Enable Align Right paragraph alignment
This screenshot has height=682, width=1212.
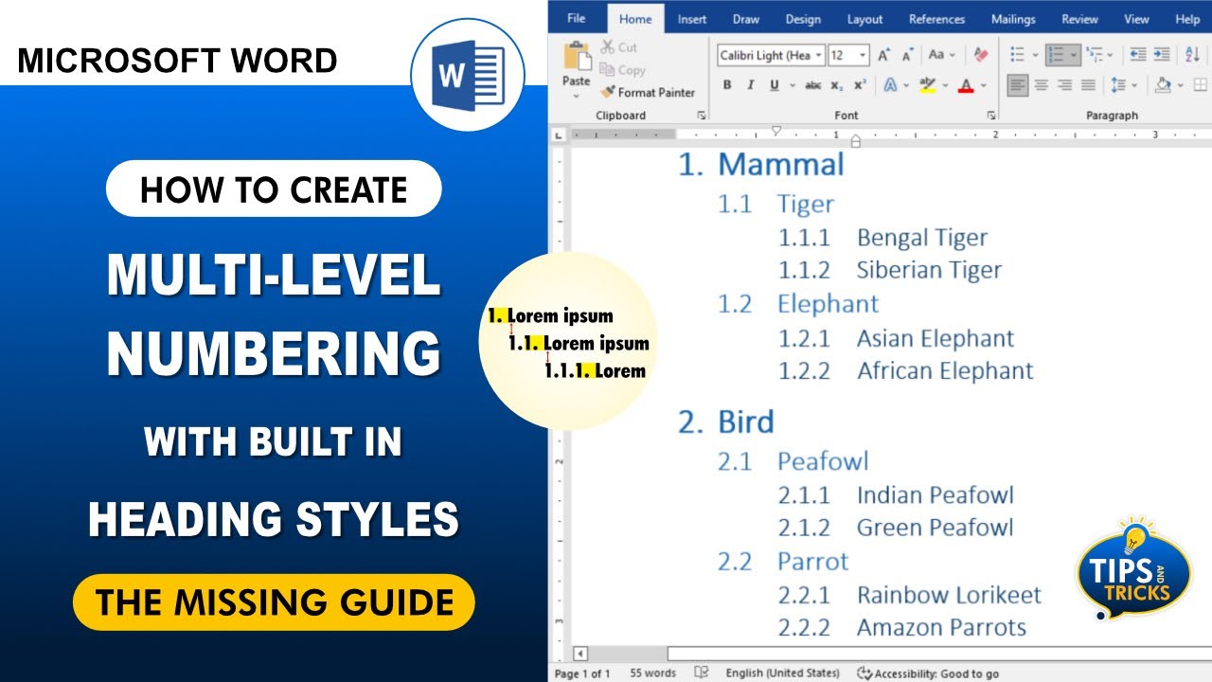pos(1064,85)
